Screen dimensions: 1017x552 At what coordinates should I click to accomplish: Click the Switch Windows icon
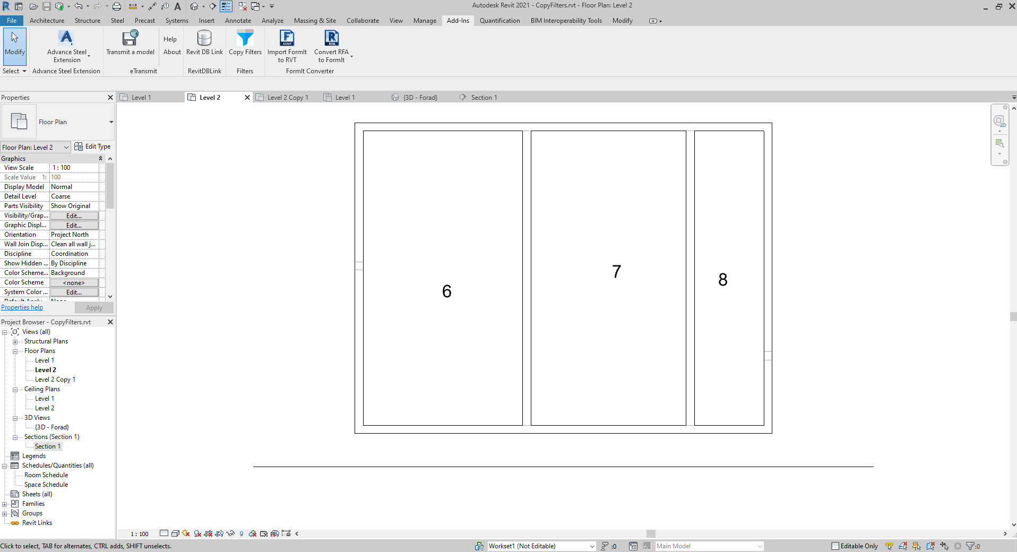tap(255, 6)
